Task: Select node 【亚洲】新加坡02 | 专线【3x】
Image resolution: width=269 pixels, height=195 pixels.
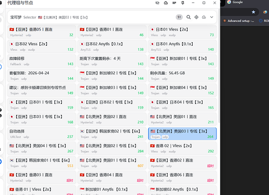Action: 112,75
